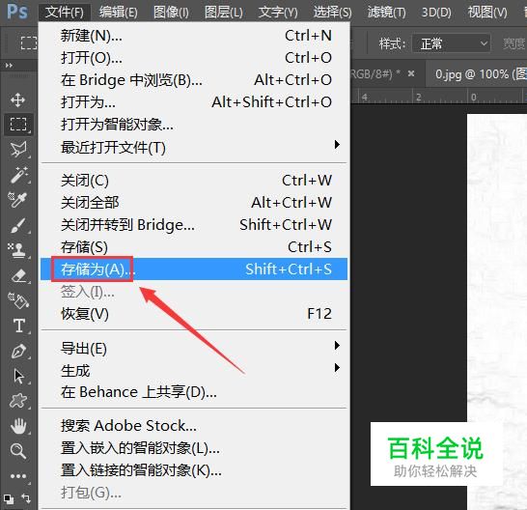Screen dimensions: 527x510
Task: Select the Clone Stamp tool
Action: click(17, 250)
